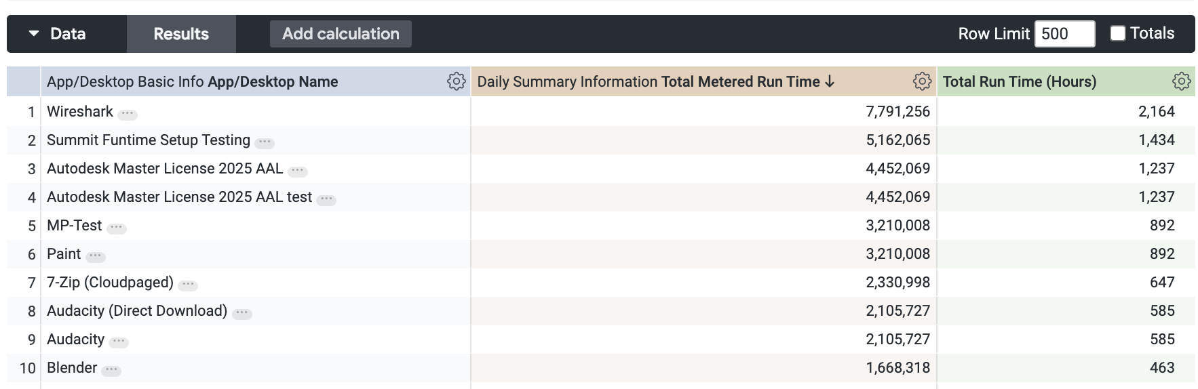This screenshot has width=1198, height=389.
Task: Collapse the Data section triangle
Action: 33,33
